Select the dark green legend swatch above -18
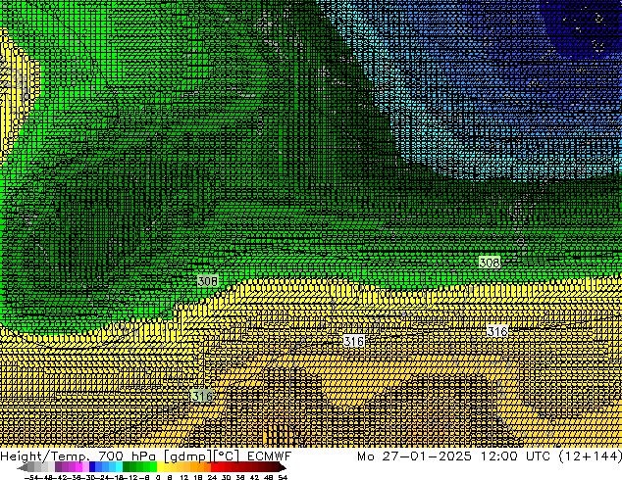 click(x=127, y=467)
